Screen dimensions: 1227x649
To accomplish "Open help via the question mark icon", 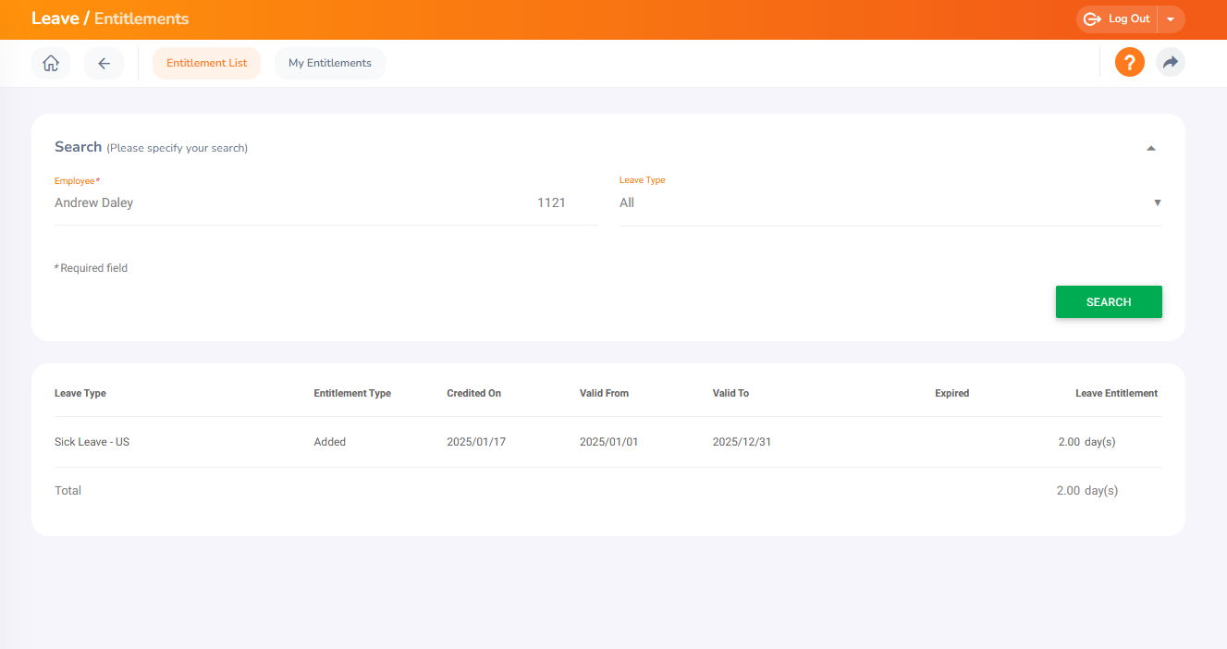I will (x=1129, y=62).
